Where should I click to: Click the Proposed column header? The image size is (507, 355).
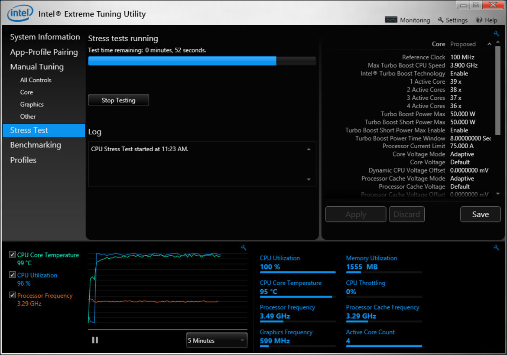point(463,44)
